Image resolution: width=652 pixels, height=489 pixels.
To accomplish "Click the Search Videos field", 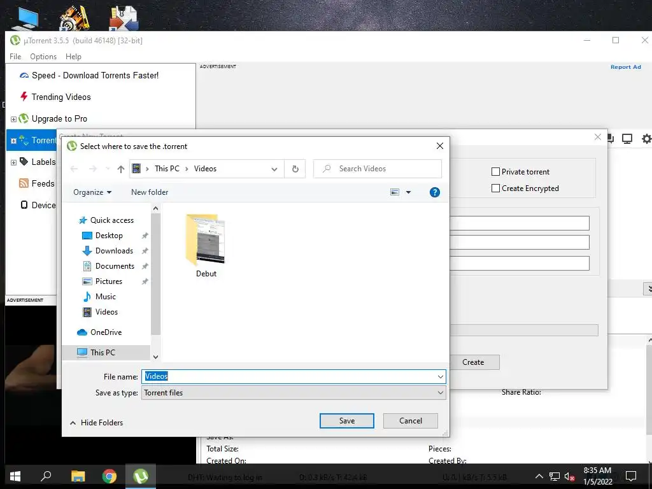I will [x=378, y=169].
